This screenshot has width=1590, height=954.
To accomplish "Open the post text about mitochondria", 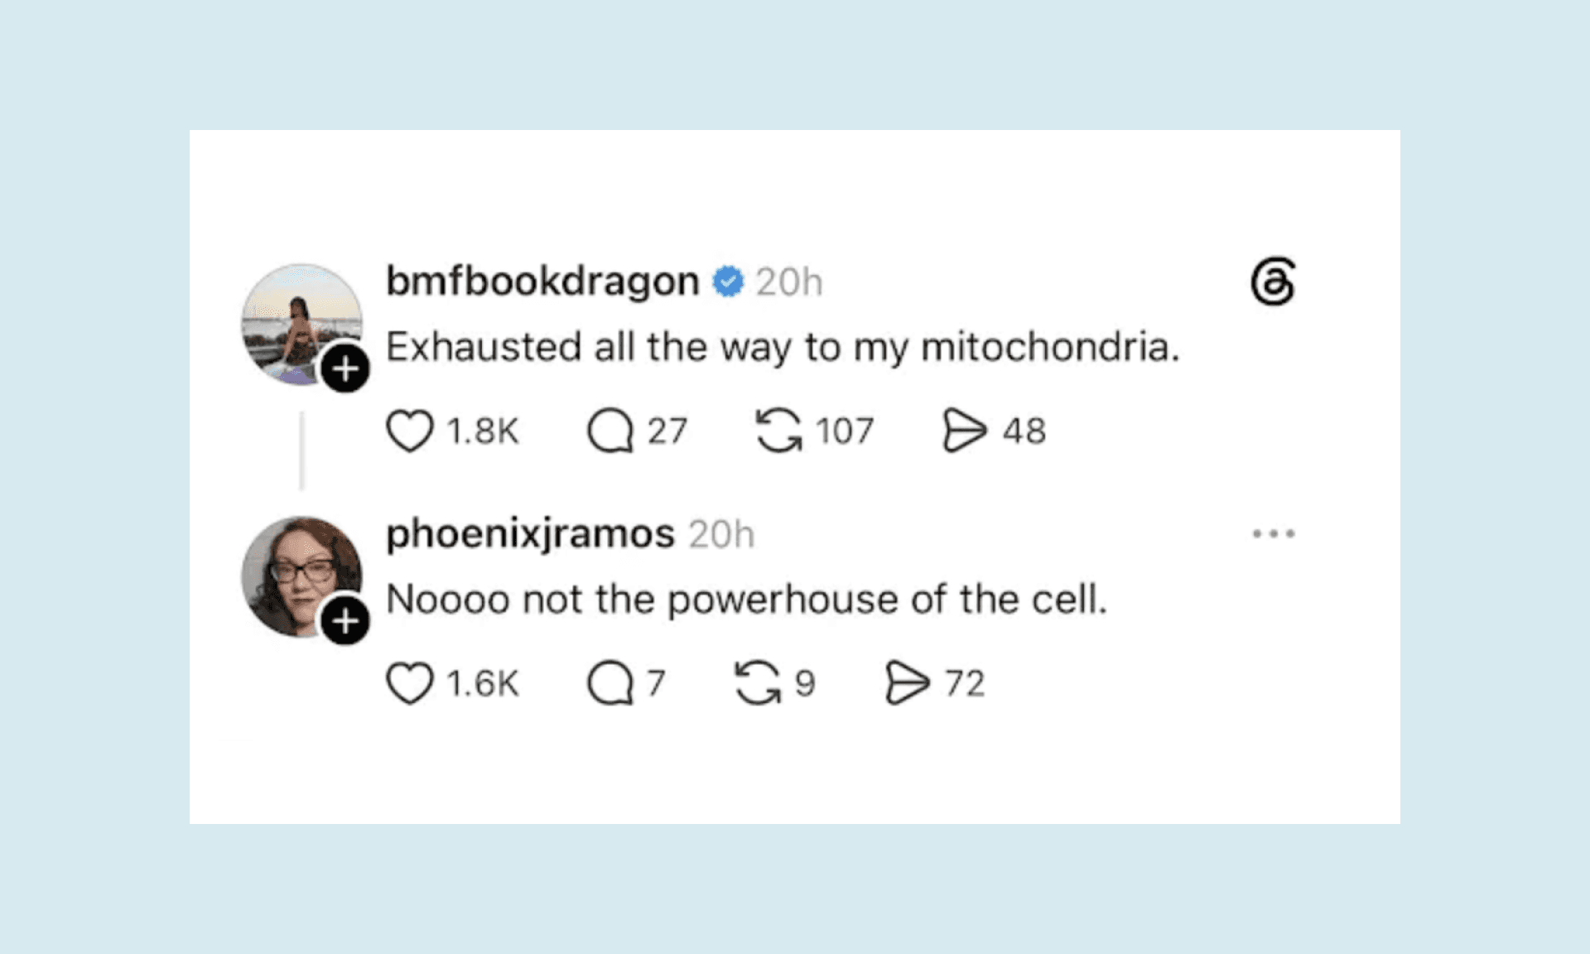I will point(783,347).
